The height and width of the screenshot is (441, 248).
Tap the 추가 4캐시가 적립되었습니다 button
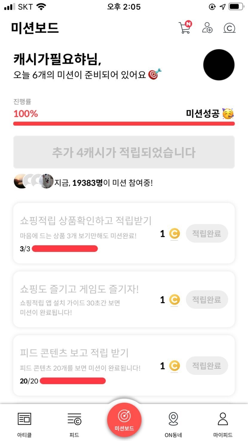124,152
